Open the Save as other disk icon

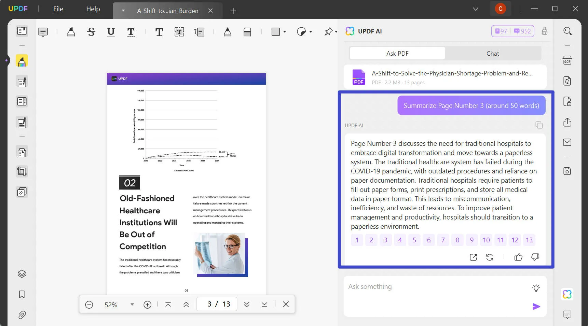point(568,171)
